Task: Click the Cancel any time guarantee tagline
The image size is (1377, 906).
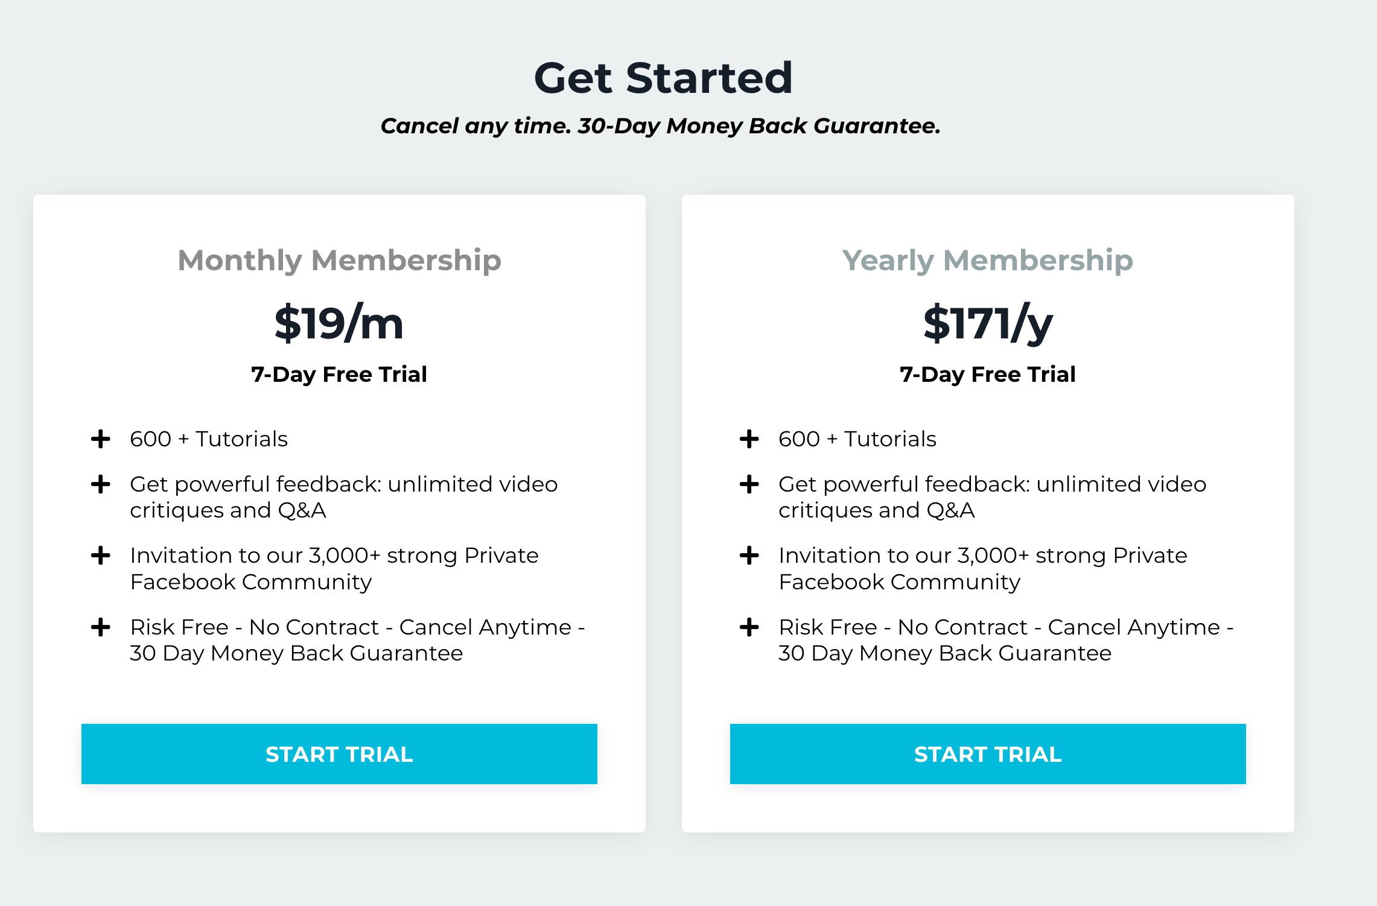Action: [660, 126]
